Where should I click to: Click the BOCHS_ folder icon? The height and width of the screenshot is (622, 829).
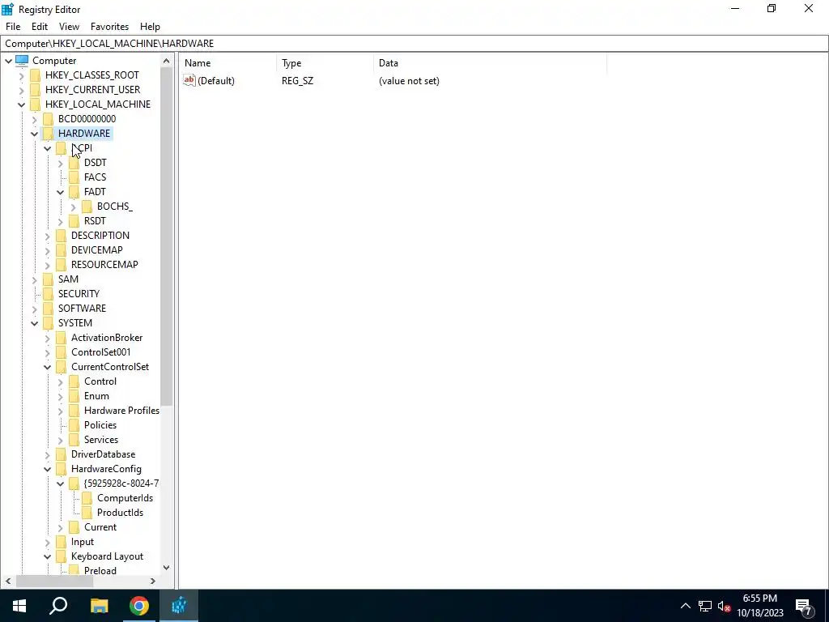point(87,207)
